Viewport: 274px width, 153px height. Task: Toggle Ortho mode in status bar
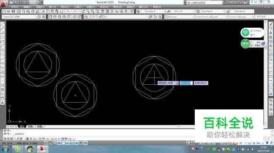click(x=54, y=143)
